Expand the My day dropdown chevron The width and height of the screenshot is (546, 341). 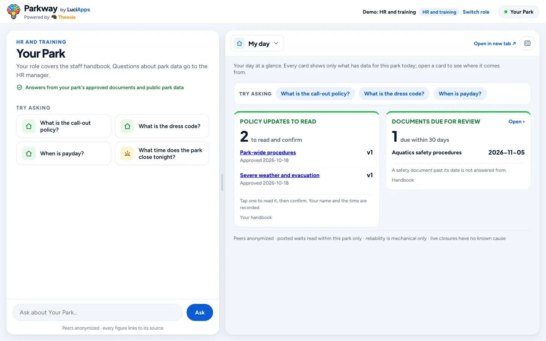coord(276,43)
